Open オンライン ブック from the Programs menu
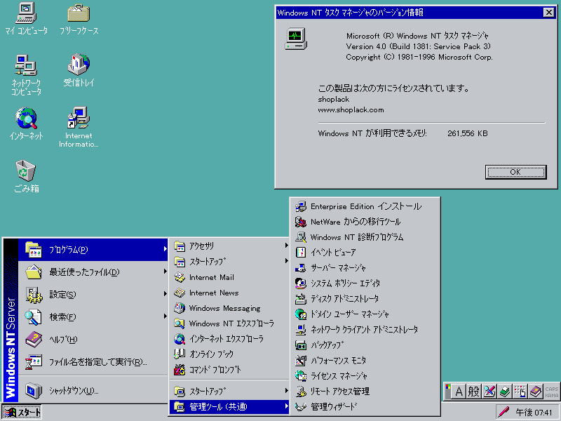Viewport: 561px width, 421px height. coord(229,354)
